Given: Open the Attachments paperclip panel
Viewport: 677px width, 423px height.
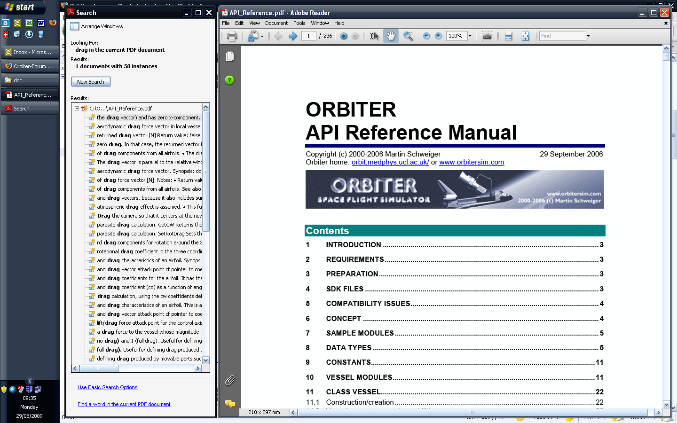Looking at the screenshot, I should coord(230,380).
